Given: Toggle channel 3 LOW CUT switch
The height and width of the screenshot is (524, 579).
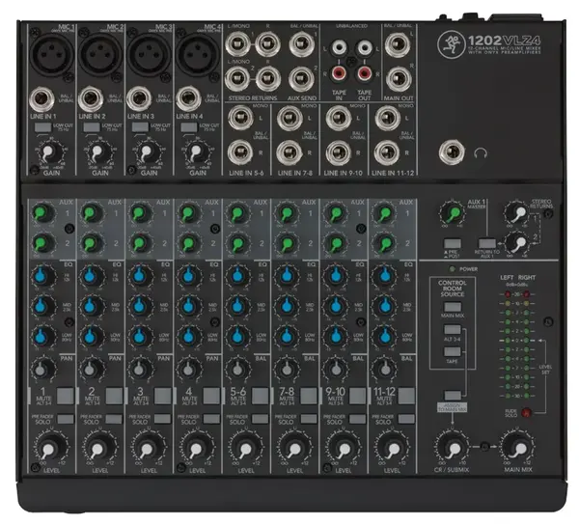Looking at the screenshot, I should coord(140,127).
